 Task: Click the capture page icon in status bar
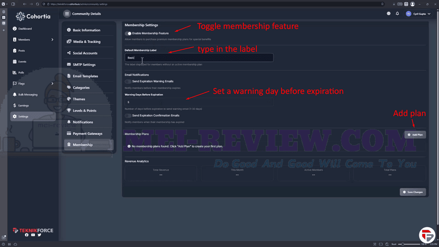pyautogui.click(x=375, y=244)
